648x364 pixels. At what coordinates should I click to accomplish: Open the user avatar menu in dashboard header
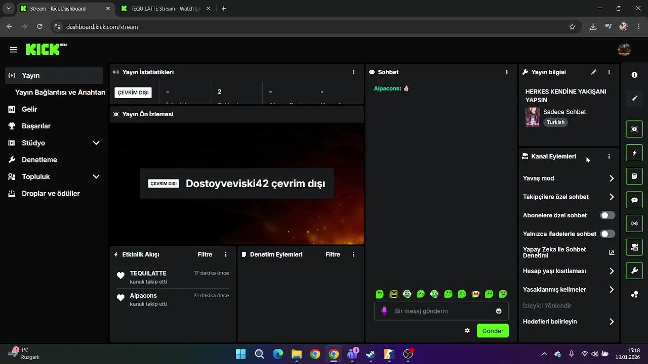pos(624,49)
